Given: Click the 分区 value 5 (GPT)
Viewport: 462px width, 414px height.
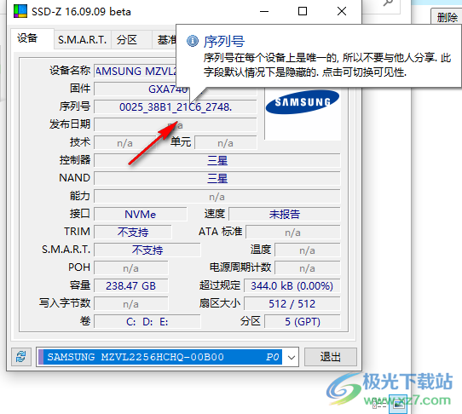Looking at the screenshot, I should tap(303, 321).
